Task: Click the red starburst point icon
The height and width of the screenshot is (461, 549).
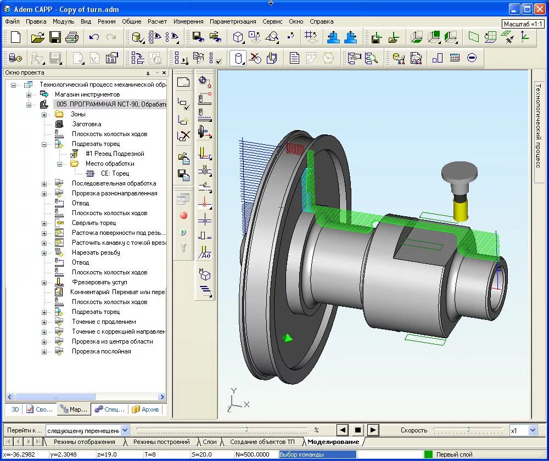Action: coord(205,203)
